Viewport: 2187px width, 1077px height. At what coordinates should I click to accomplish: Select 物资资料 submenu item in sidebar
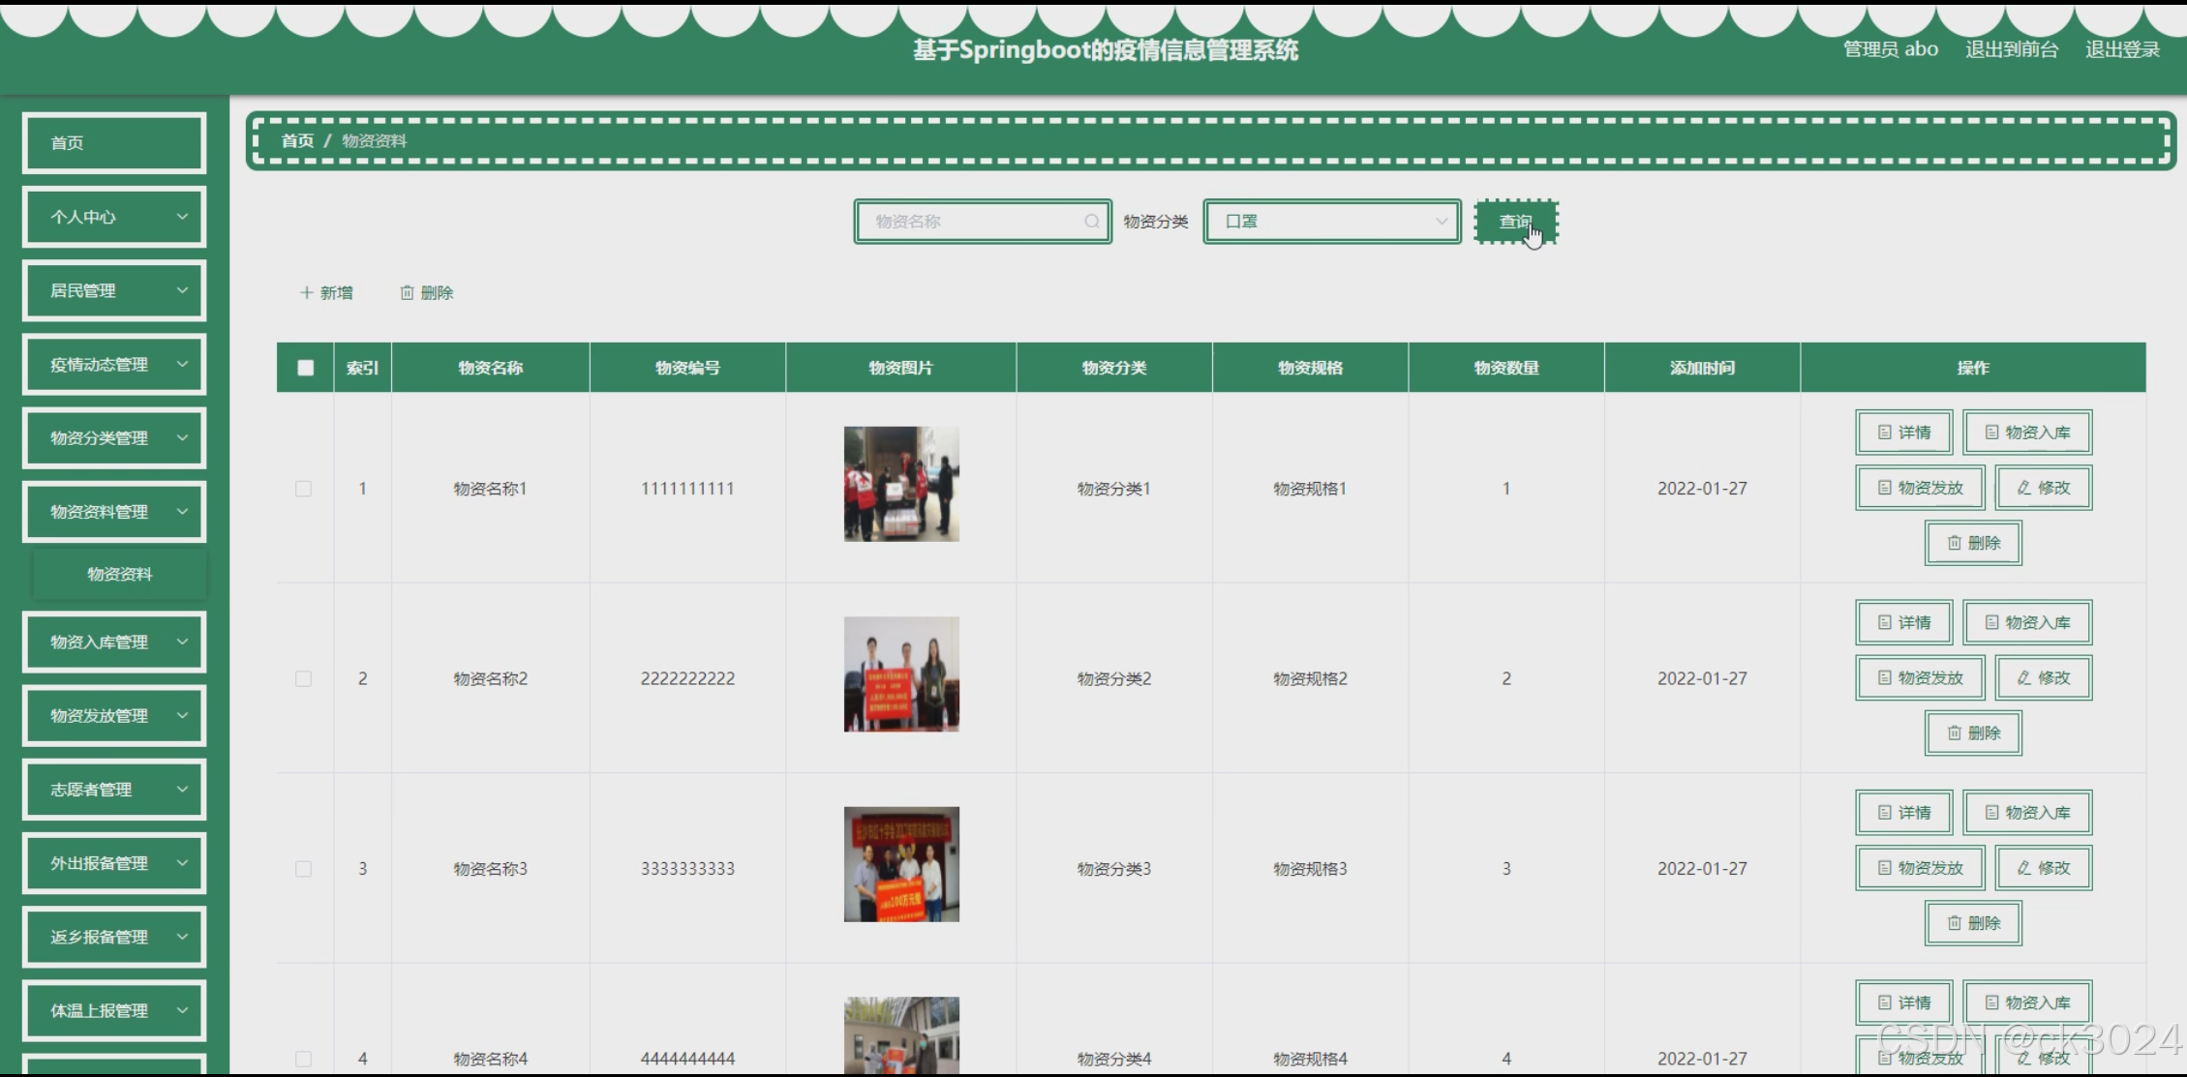point(119,574)
